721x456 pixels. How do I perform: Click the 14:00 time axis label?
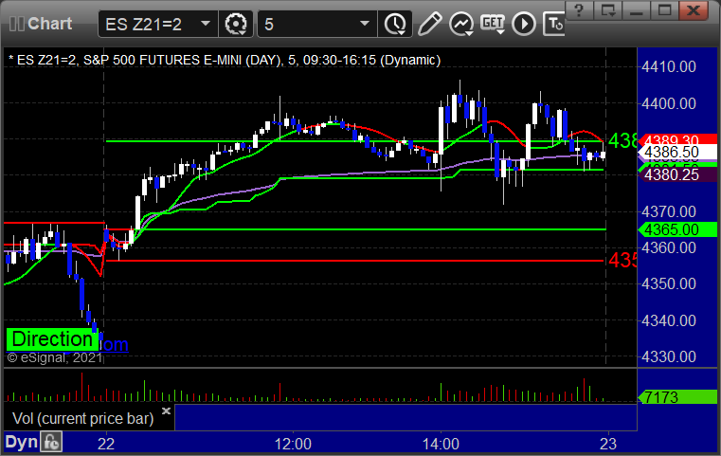pos(441,444)
